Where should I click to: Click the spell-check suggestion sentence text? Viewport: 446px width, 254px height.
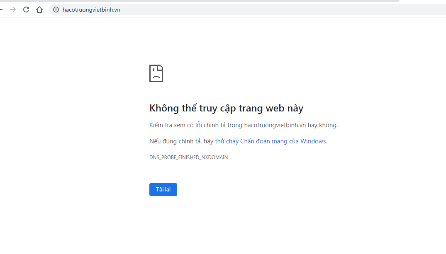244,125
